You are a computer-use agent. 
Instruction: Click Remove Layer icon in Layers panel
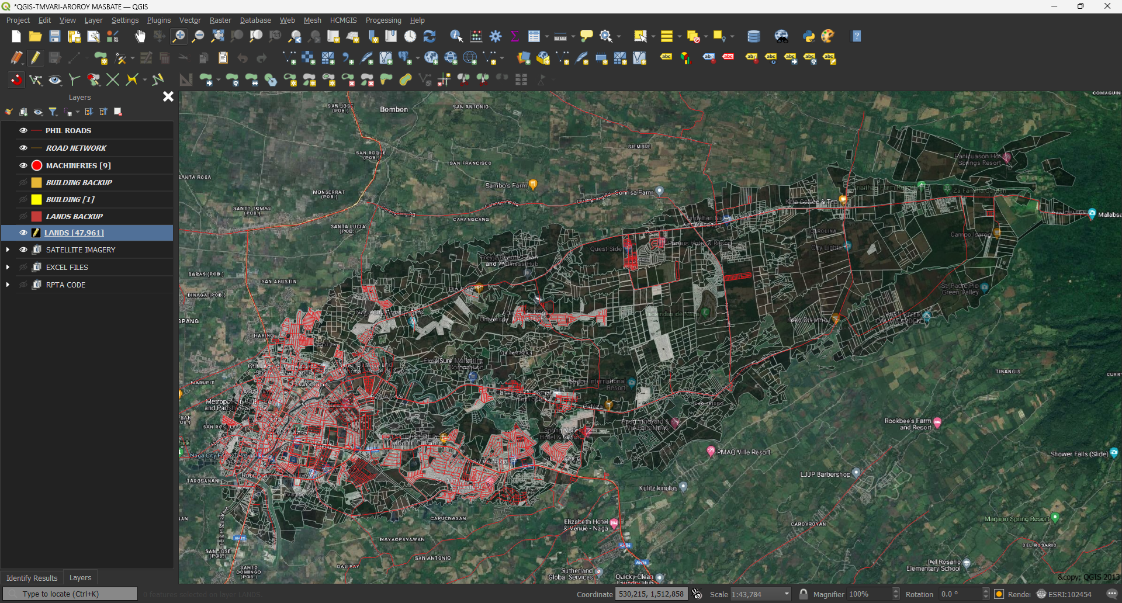[x=118, y=112]
